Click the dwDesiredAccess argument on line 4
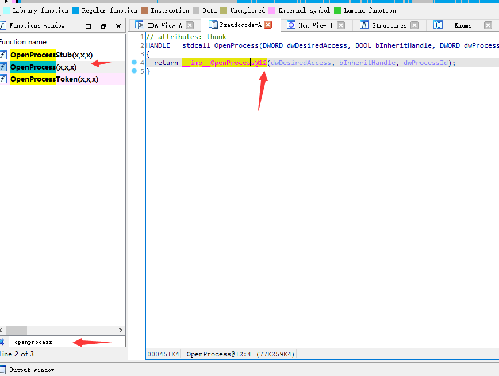Image resolution: width=499 pixels, height=376 pixels. coord(301,63)
